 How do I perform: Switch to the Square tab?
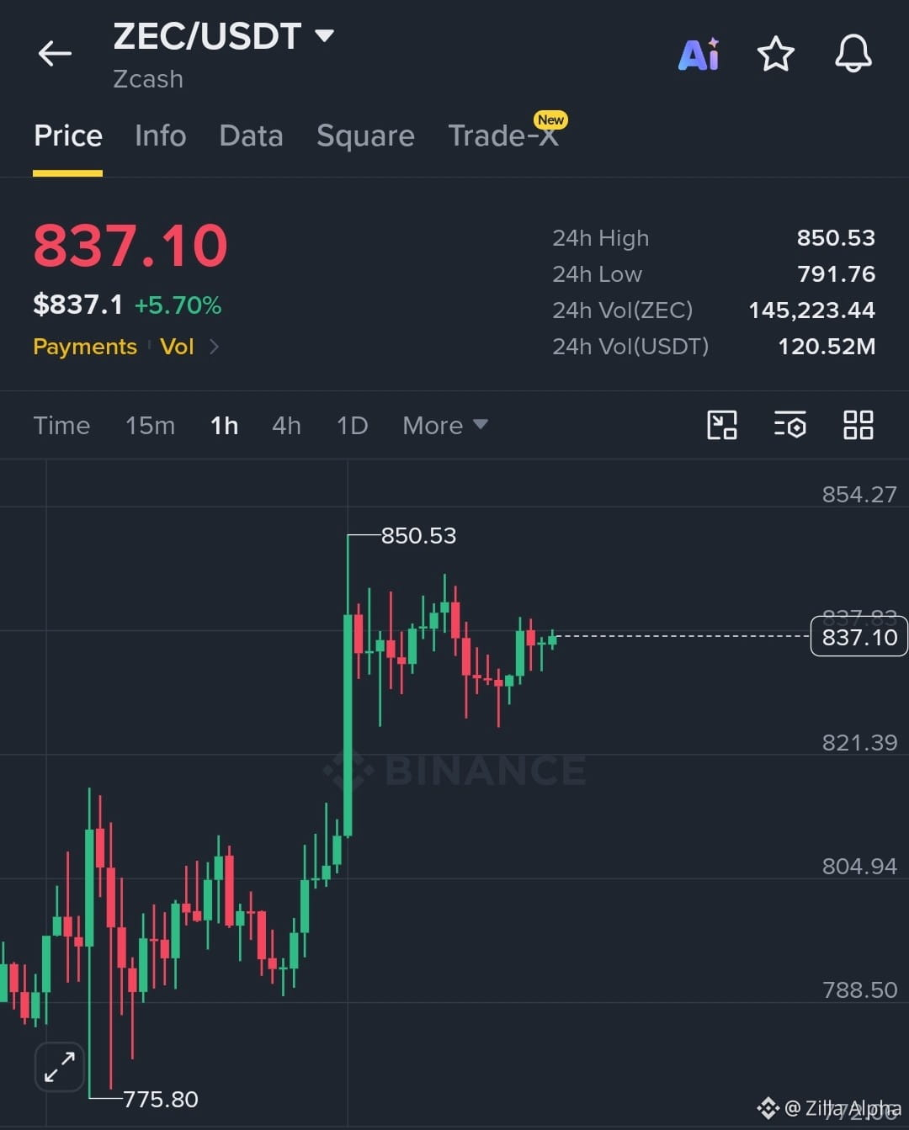click(x=365, y=135)
